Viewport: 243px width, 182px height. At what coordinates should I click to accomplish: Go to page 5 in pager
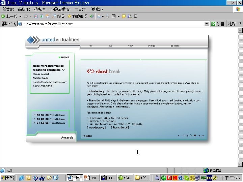point(199,135)
